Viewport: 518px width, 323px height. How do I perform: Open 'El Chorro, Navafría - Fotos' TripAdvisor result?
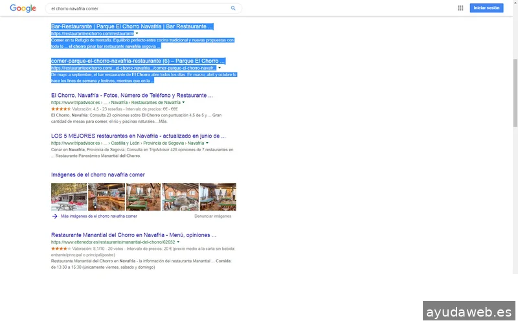[x=132, y=96]
